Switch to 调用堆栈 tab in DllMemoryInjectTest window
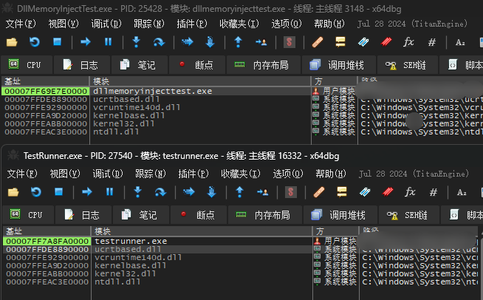 [x=338, y=65]
